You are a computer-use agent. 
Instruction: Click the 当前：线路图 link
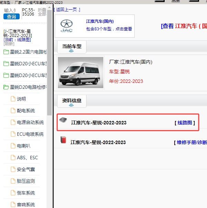(17, 40)
